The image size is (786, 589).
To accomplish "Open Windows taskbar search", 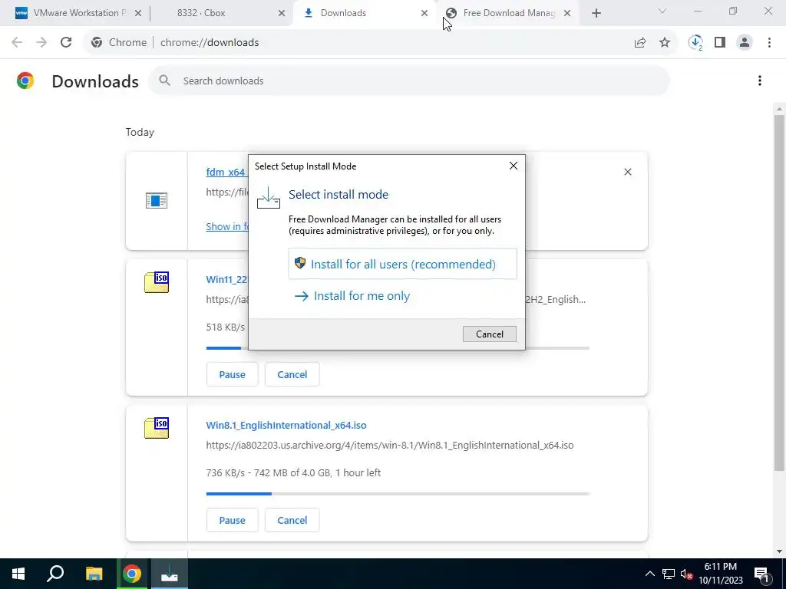I will 55,574.
